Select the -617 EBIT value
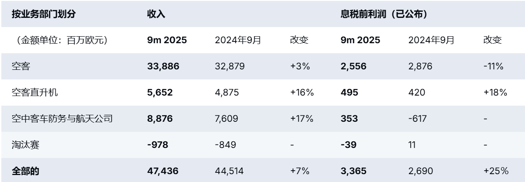The height and width of the screenshot is (182, 525). (418, 118)
